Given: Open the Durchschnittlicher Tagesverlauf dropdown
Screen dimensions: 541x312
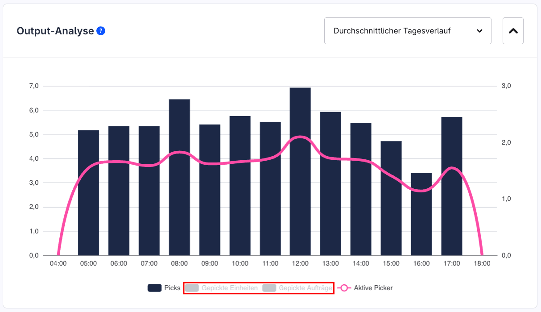Looking at the screenshot, I should click(408, 31).
